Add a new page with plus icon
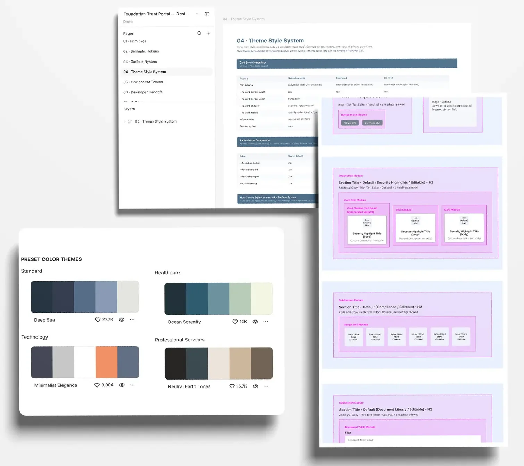Image resolution: width=524 pixels, height=466 pixels. point(208,33)
